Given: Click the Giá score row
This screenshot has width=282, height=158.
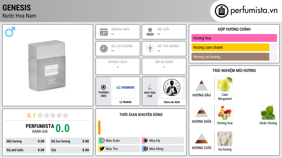Looking at the screenshot, I should coord(70,150).
